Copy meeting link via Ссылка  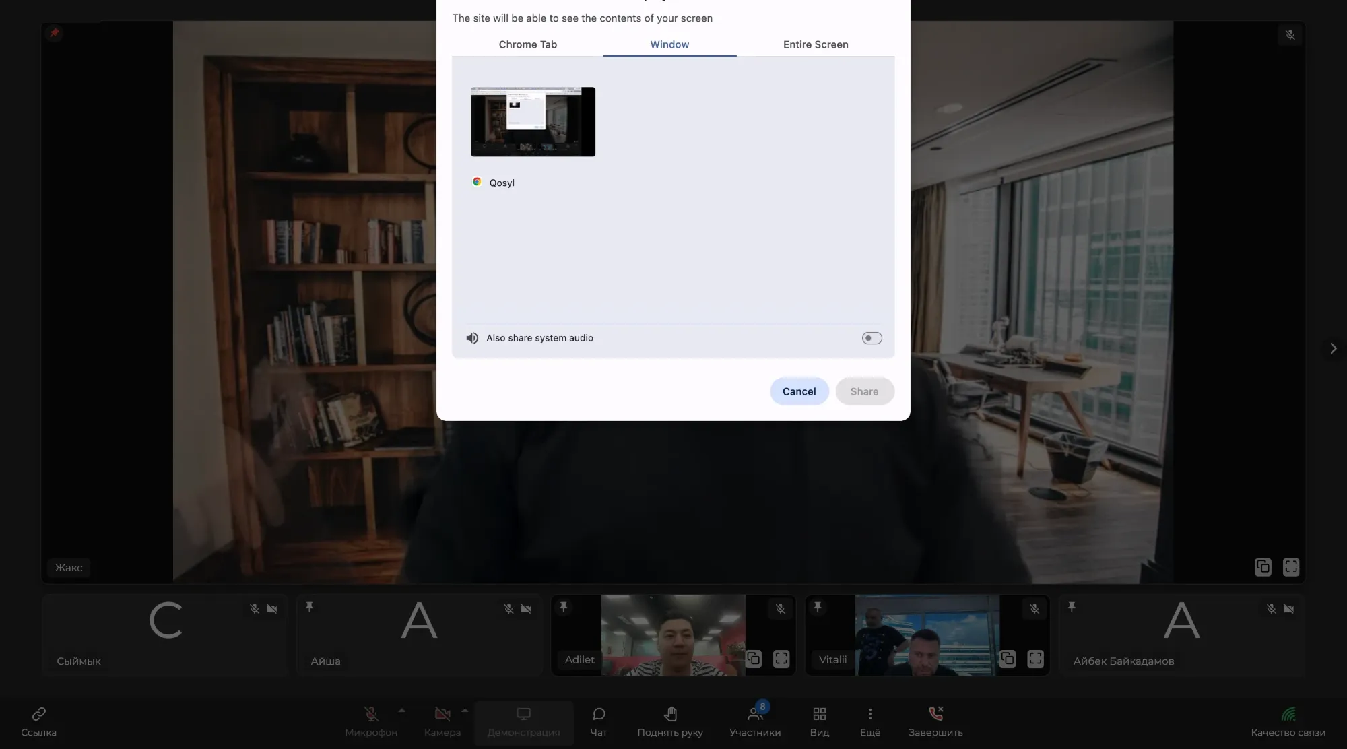38,721
